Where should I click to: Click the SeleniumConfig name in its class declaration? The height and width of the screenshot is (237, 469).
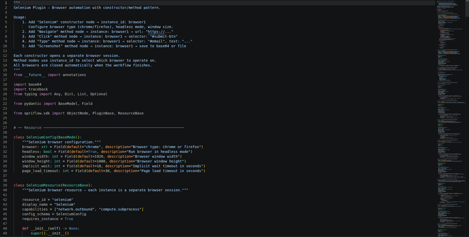41,137
